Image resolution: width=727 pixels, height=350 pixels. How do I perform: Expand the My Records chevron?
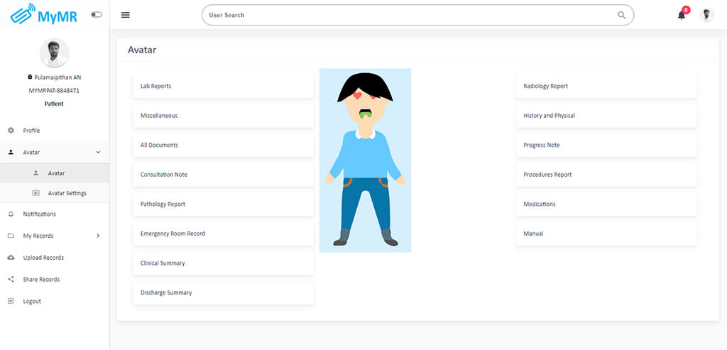pos(98,236)
